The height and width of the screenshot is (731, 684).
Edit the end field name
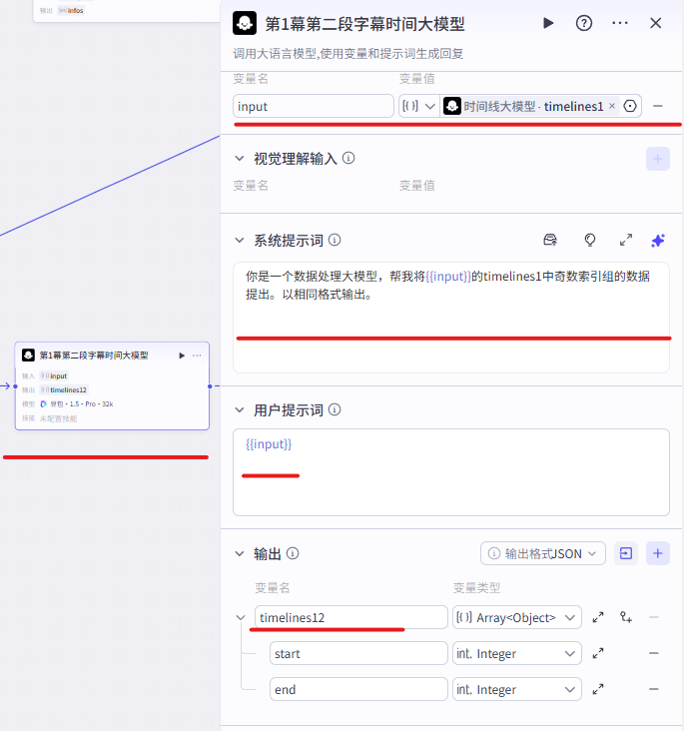click(x=358, y=689)
